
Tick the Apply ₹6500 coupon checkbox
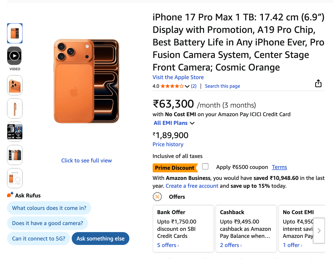(205, 166)
